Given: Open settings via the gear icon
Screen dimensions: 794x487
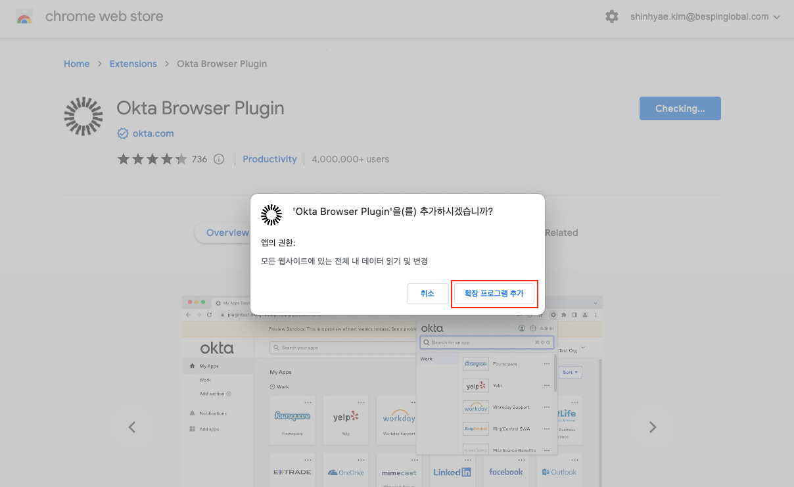Looking at the screenshot, I should click(612, 17).
